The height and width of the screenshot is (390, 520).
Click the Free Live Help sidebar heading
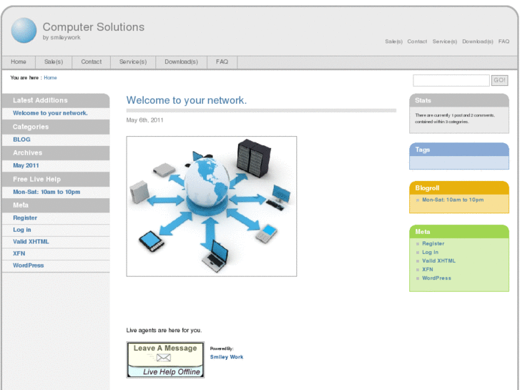click(36, 179)
